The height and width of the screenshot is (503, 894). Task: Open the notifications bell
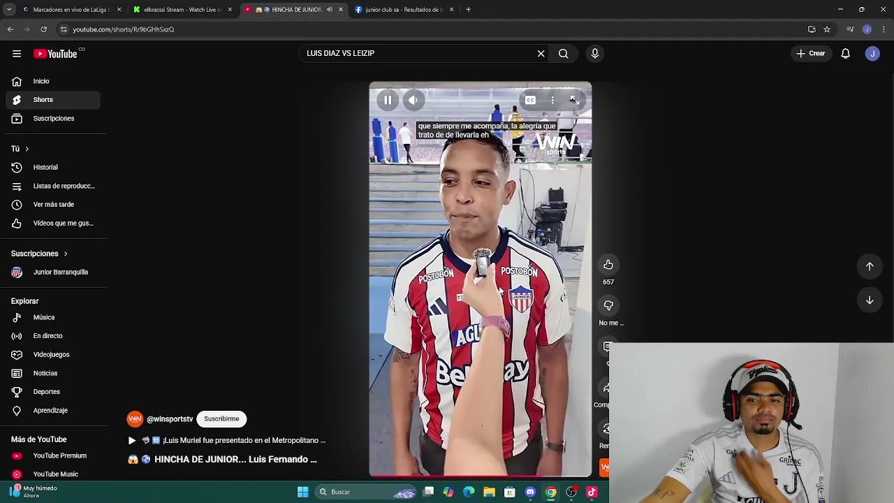pyautogui.click(x=846, y=54)
